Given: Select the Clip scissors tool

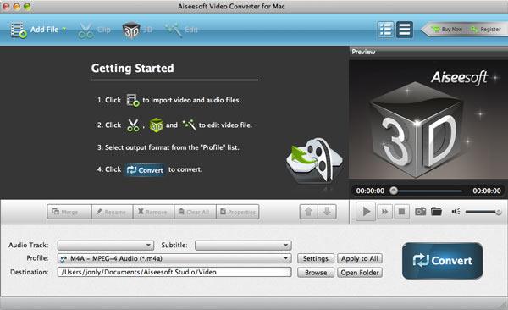Looking at the screenshot, I should click(x=94, y=30).
